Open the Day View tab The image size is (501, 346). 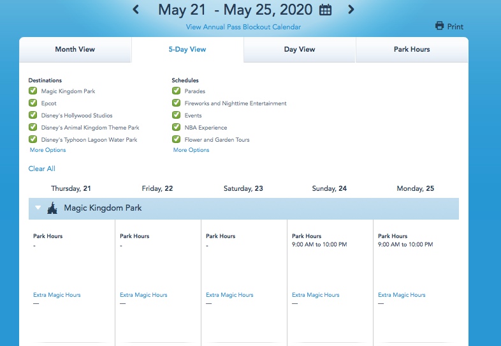pyautogui.click(x=300, y=49)
